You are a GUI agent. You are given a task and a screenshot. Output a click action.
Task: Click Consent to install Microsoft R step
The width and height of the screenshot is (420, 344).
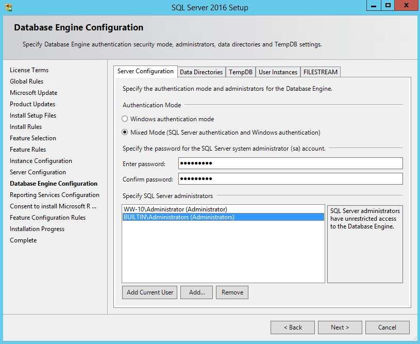53,206
